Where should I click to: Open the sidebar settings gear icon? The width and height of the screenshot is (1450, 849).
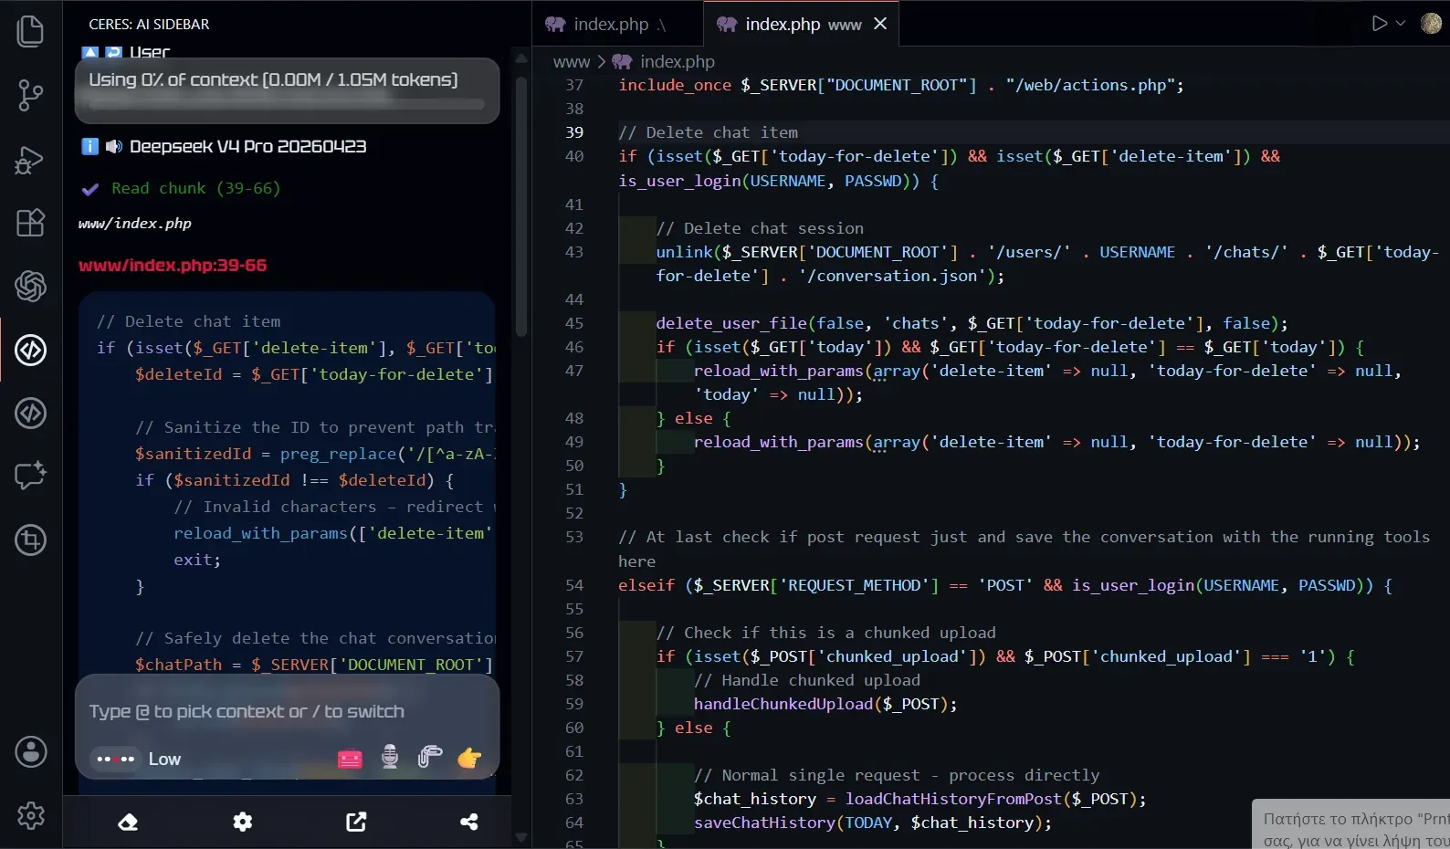(x=242, y=822)
